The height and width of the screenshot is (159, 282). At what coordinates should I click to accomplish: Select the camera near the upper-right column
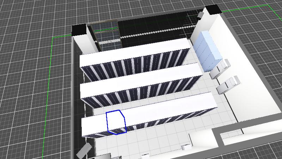pos(201,15)
